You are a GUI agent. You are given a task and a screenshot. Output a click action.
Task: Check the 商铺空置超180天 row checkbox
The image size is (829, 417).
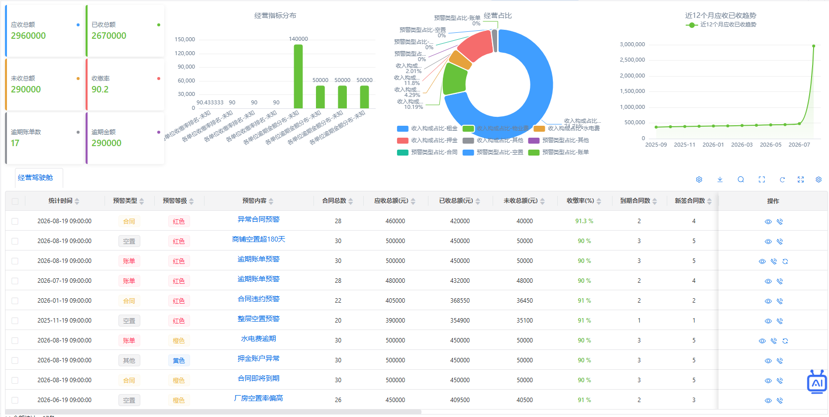pyautogui.click(x=15, y=241)
